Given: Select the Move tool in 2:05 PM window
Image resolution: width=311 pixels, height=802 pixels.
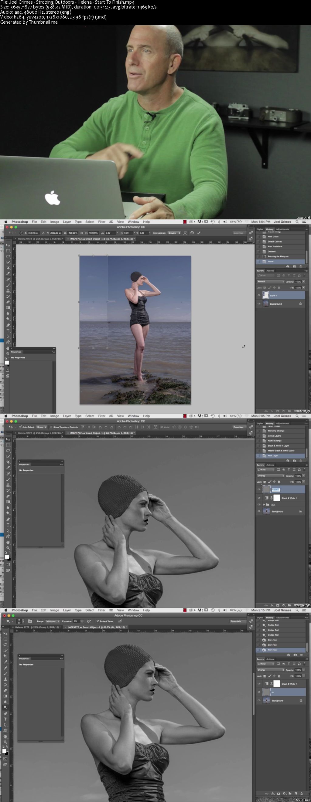Looking at the screenshot, I should coord(8,439).
